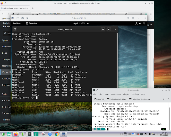Open Networking in Cockpit sidebar

click(6, 66)
